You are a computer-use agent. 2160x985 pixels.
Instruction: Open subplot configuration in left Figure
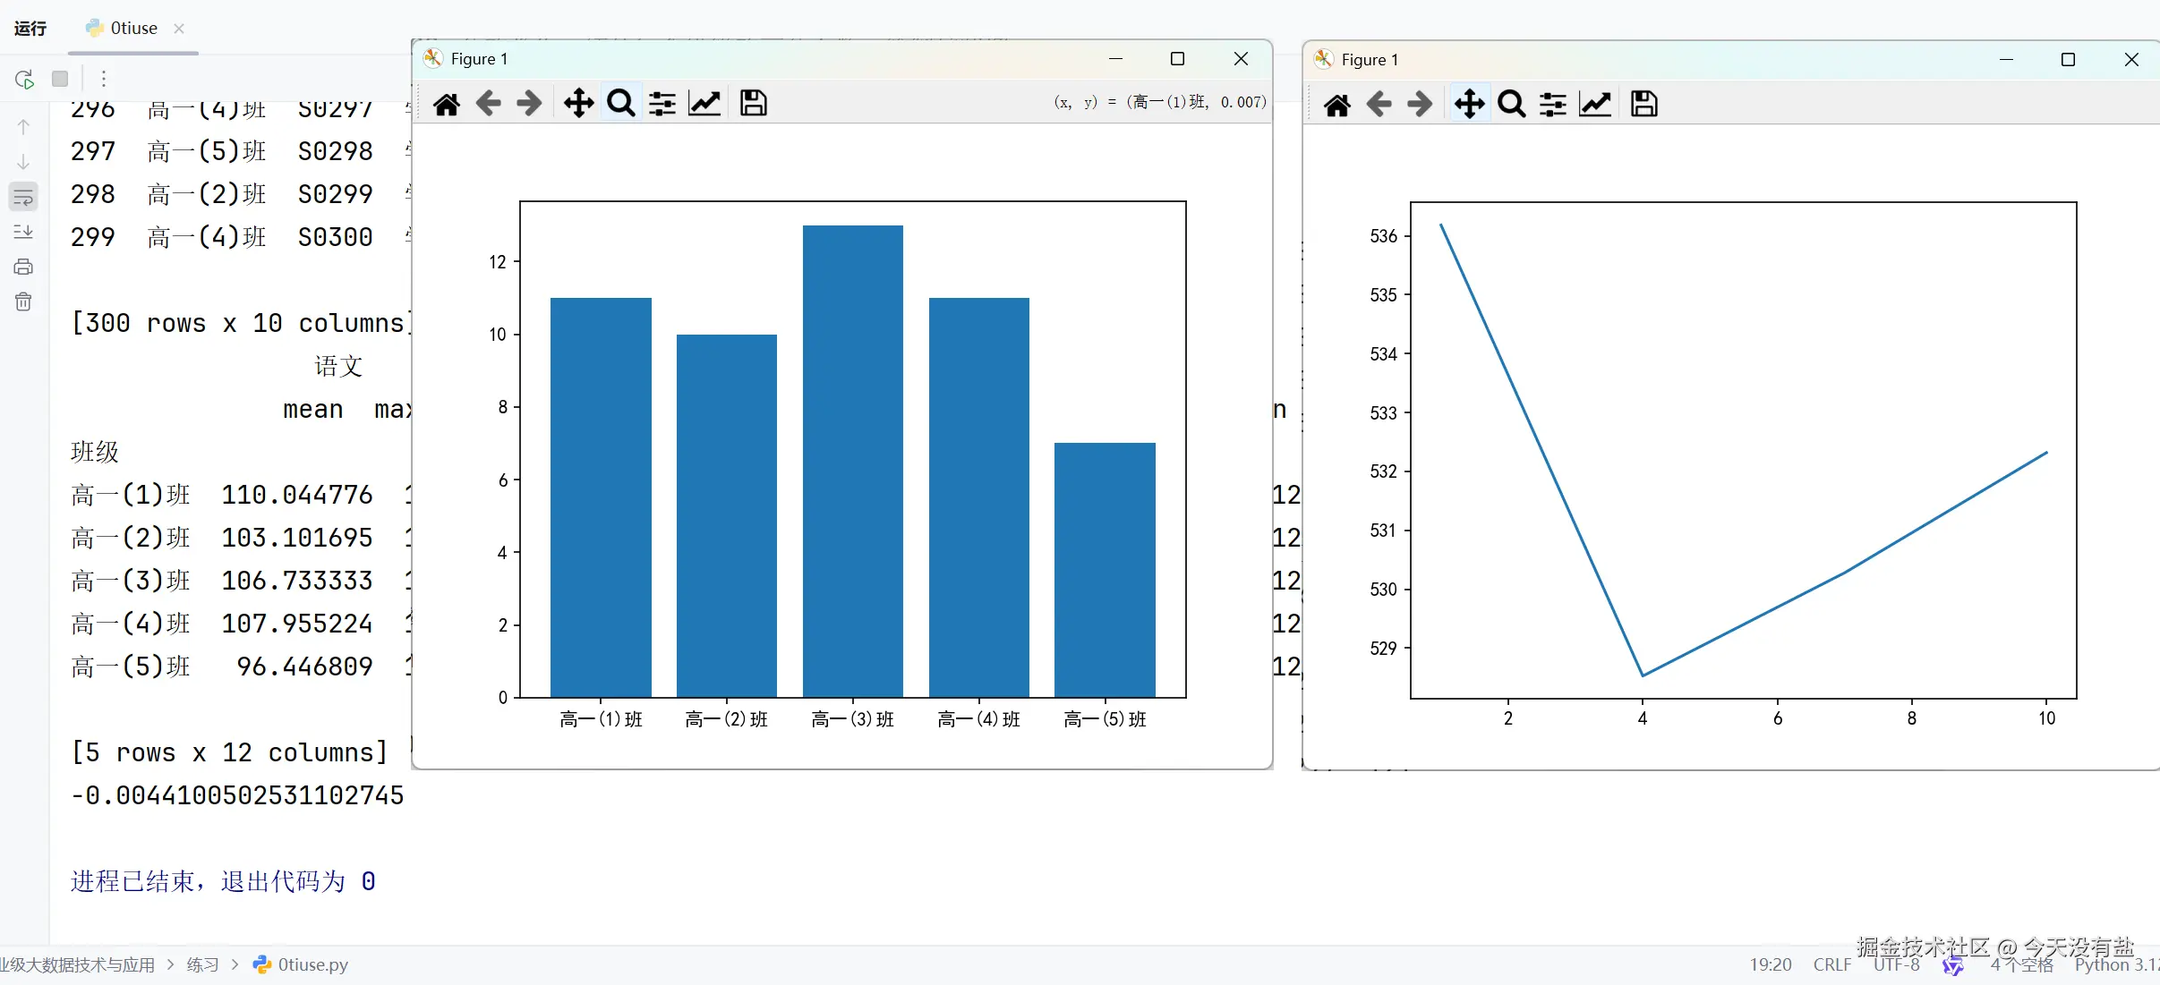coord(662,104)
